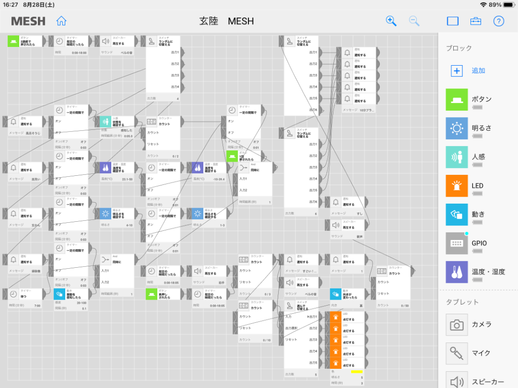
Task: Select the GPIO block in the palette
Action: [457, 243]
